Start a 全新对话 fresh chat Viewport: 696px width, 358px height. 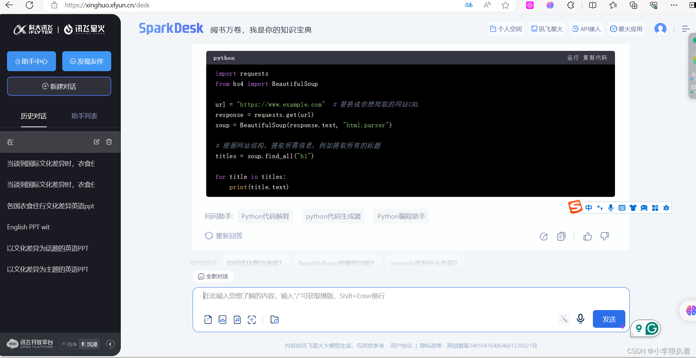pos(213,277)
